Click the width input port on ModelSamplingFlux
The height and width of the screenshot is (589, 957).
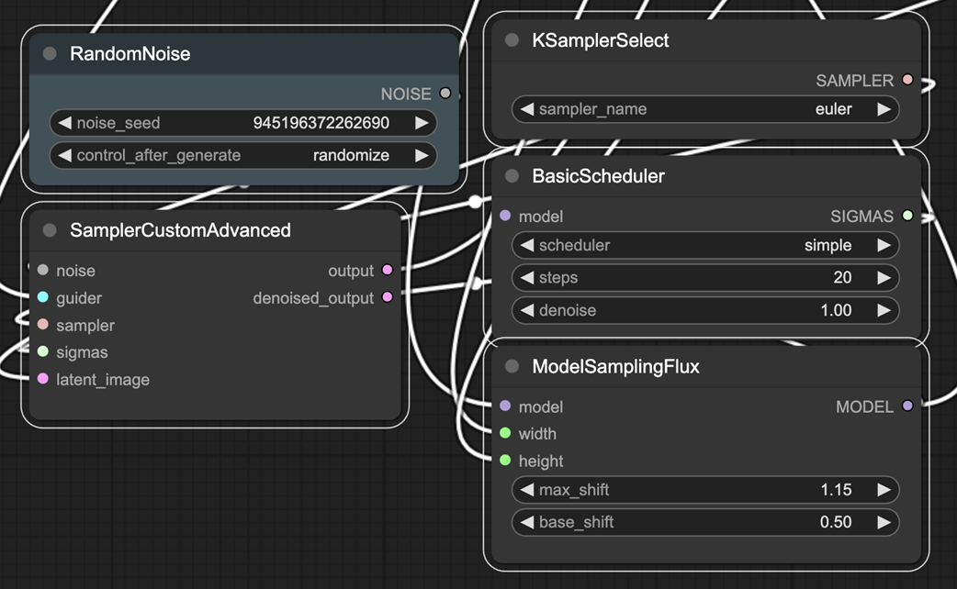505,434
